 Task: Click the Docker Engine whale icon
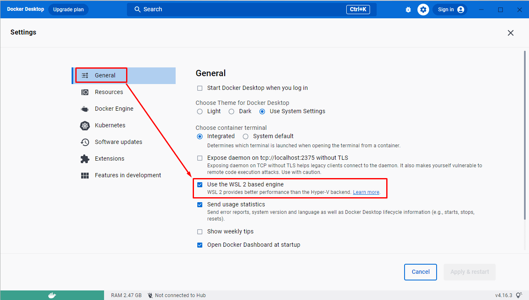tap(85, 109)
